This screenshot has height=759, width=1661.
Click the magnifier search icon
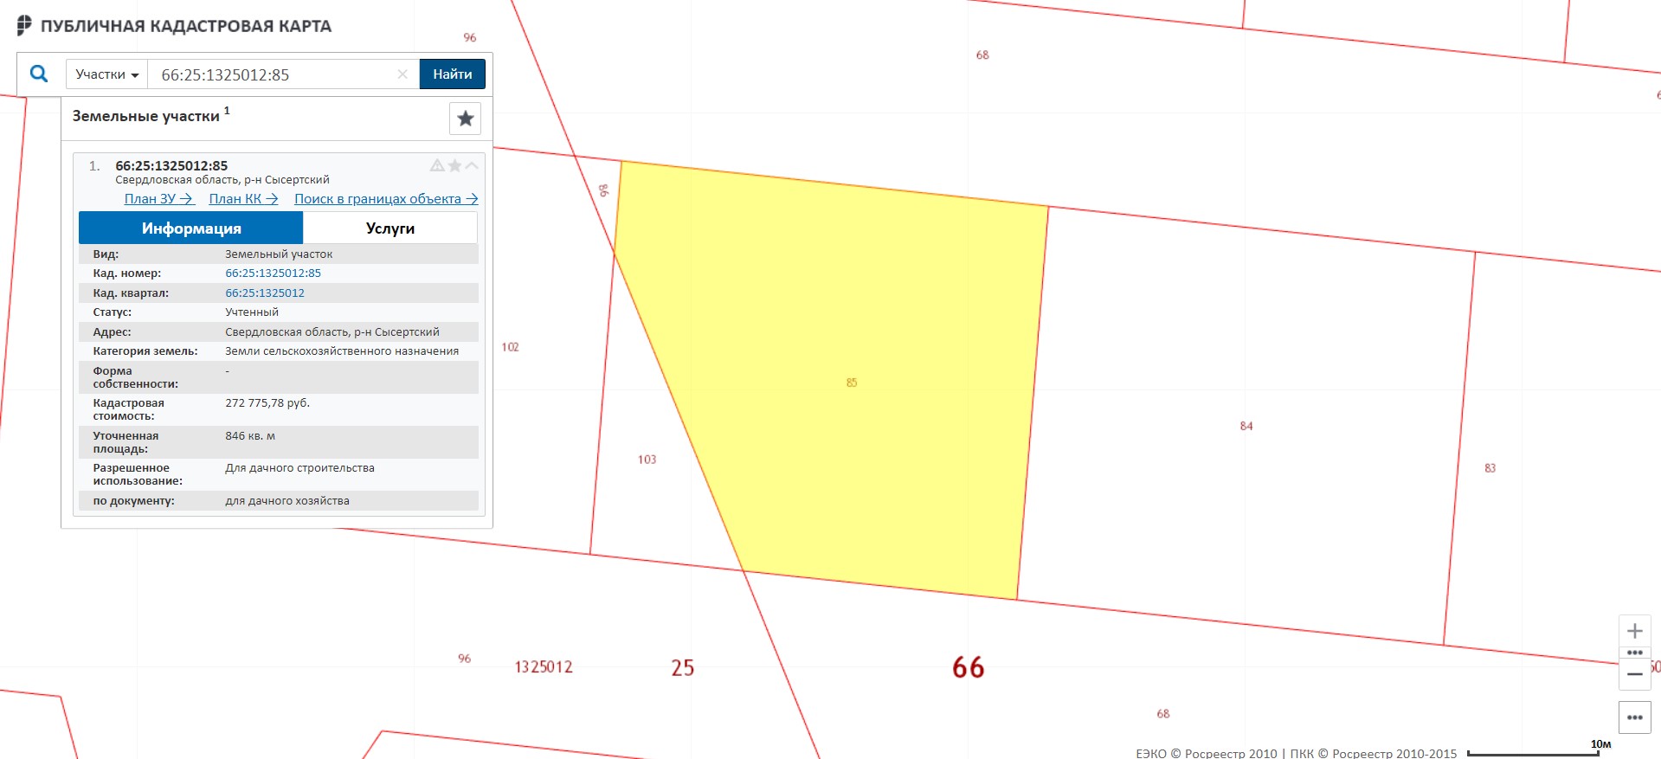(x=39, y=74)
